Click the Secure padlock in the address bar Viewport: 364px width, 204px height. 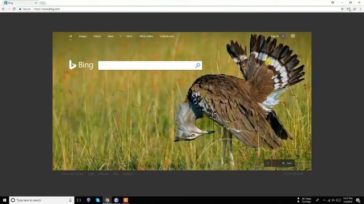[20, 9]
